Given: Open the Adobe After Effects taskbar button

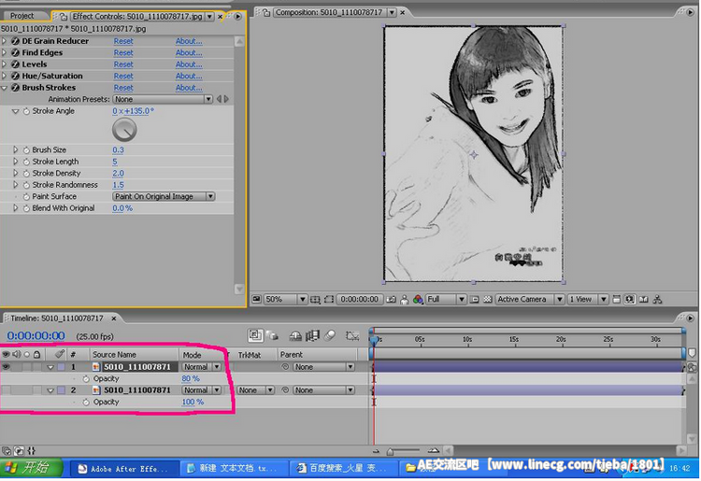Looking at the screenshot, I should pos(124,469).
